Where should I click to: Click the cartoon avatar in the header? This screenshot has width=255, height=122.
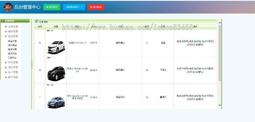tap(8, 7)
